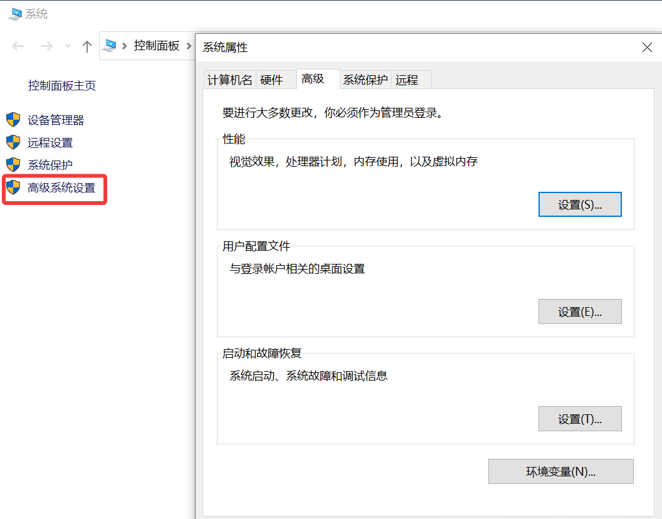Click the shield icon beside 系统保护

click(14, 164)
